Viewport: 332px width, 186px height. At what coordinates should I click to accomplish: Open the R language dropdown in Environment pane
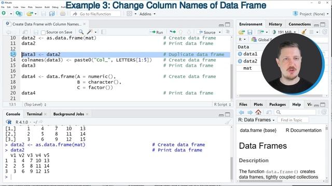point(242,40)
